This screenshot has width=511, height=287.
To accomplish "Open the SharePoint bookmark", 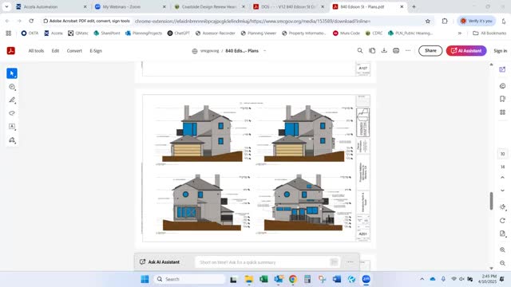I will click(x=107, y=33).
